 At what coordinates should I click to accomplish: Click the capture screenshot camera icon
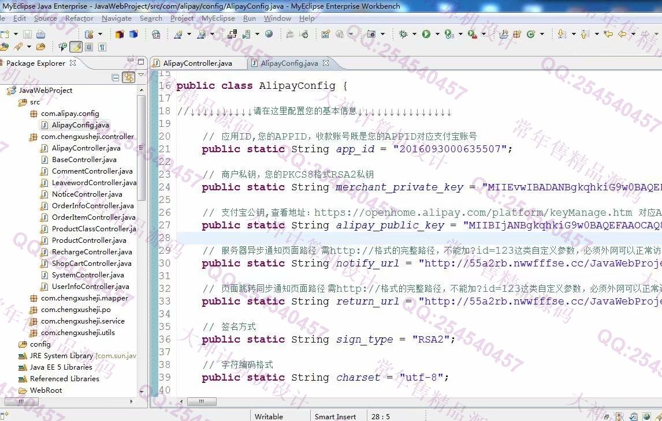pos(371,34)
